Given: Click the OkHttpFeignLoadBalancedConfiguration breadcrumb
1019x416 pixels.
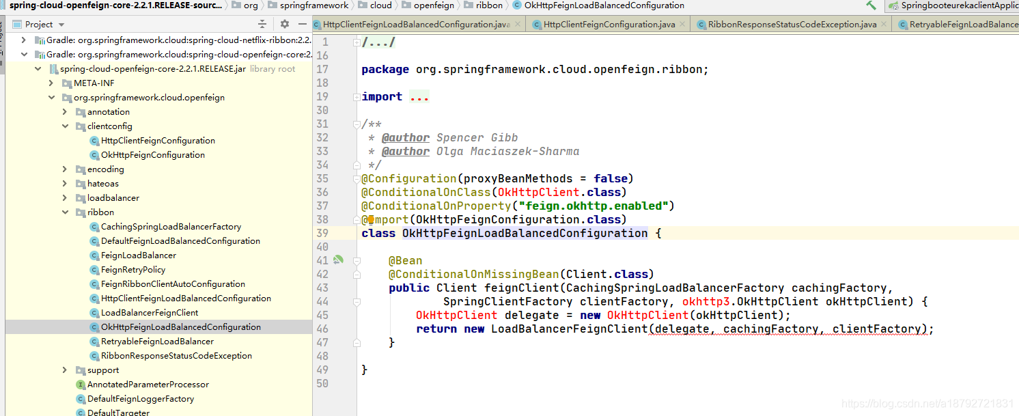Looking at the screenshot, I should tap(598, 5).
